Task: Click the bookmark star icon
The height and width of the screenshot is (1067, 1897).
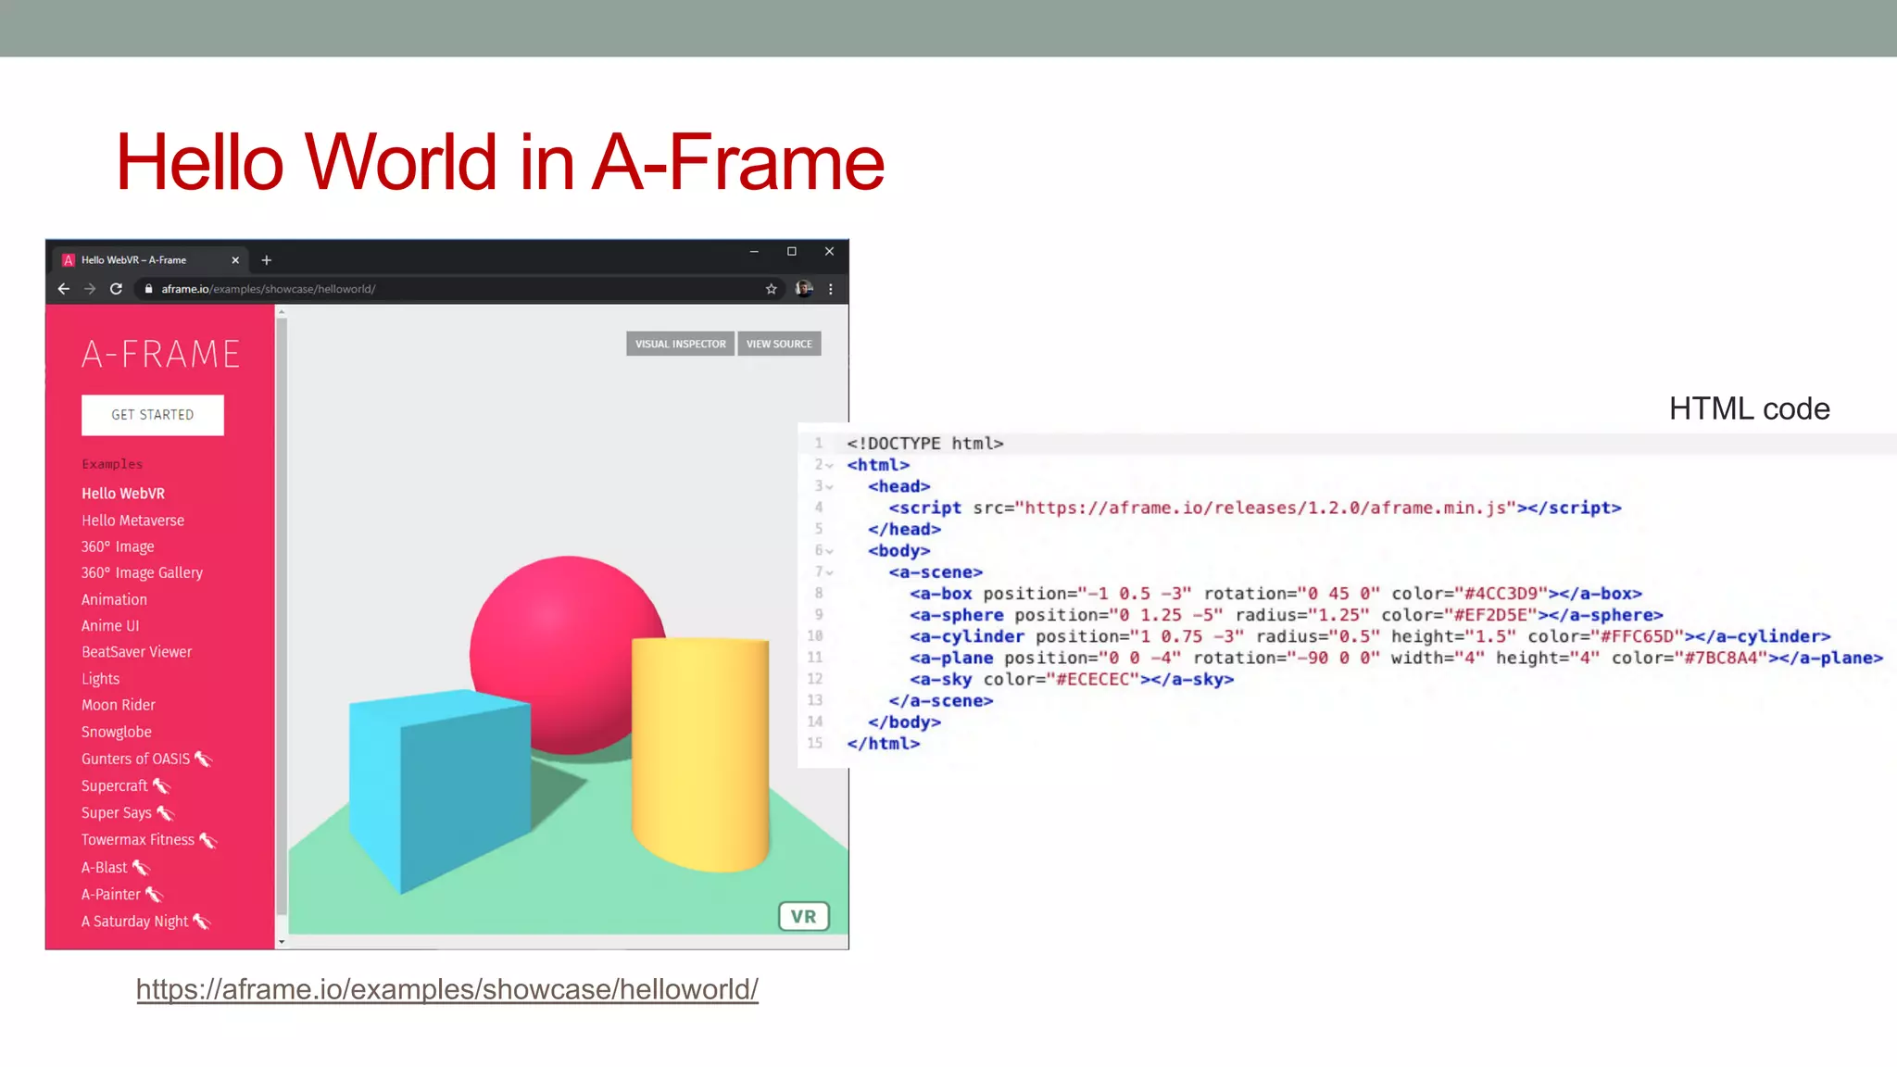Action: pos(771,289)
